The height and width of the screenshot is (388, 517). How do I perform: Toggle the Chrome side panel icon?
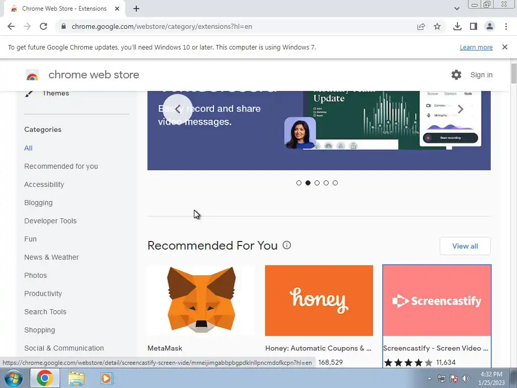tap(474, 26)
